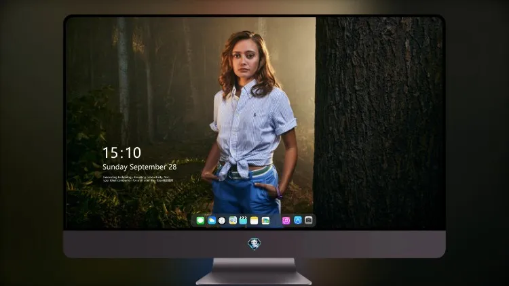Launch the Clock app from the dock

point(222,220)
